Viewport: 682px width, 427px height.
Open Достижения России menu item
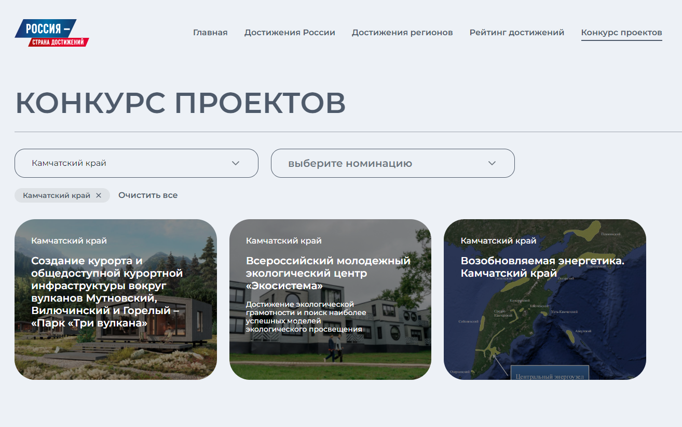[x=290, y=33]
